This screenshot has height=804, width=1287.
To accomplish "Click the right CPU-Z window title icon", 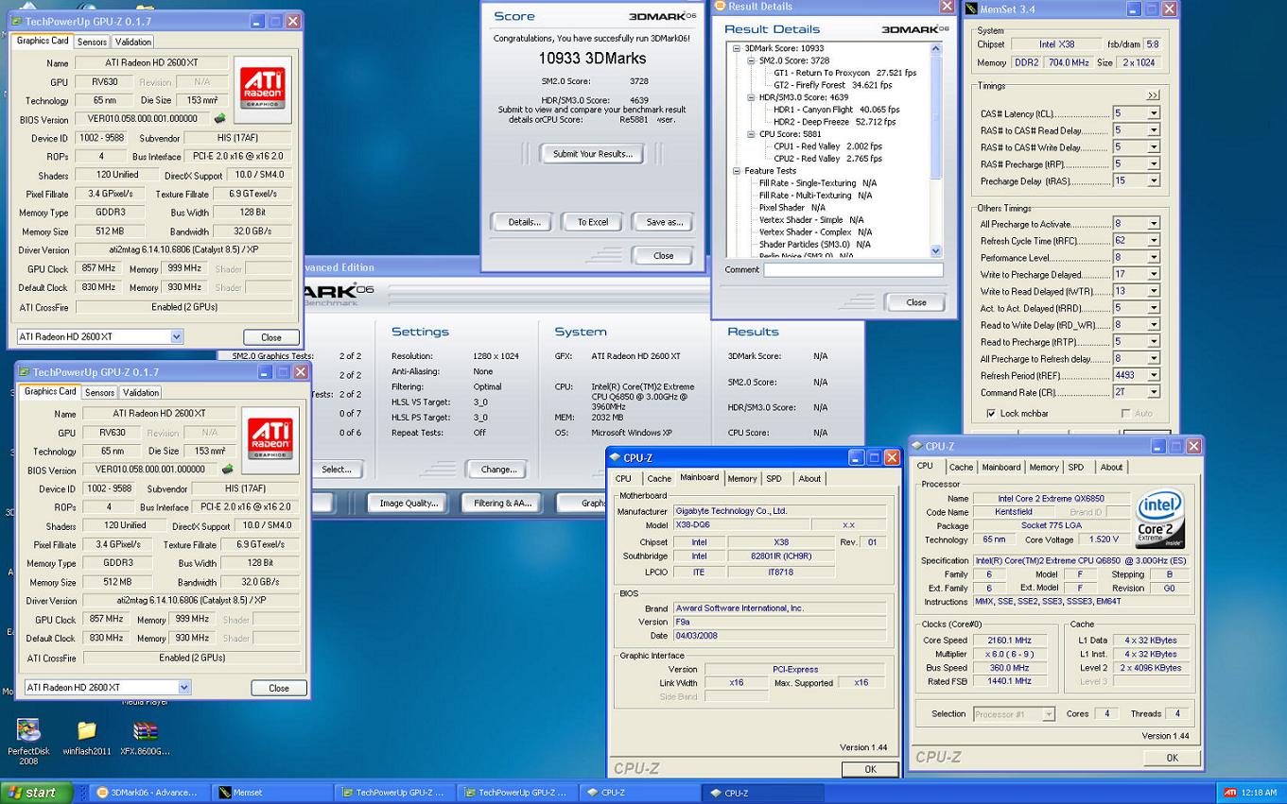I will pyautogui.click(x=916, y=446).
